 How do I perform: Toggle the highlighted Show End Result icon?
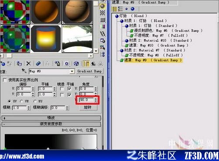tap(86, 64)
